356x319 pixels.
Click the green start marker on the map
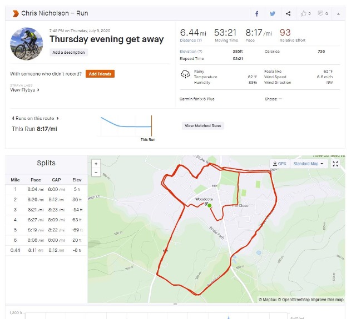tap(210, 206)
